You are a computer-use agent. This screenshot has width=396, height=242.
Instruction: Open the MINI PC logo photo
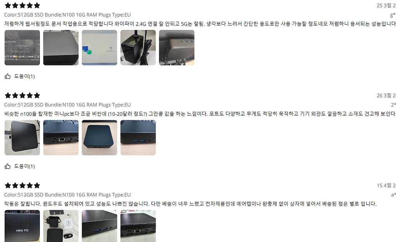click(22, 226)
